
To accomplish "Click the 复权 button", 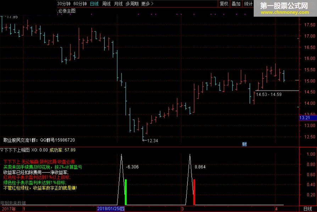I will [x=224, y=4].
